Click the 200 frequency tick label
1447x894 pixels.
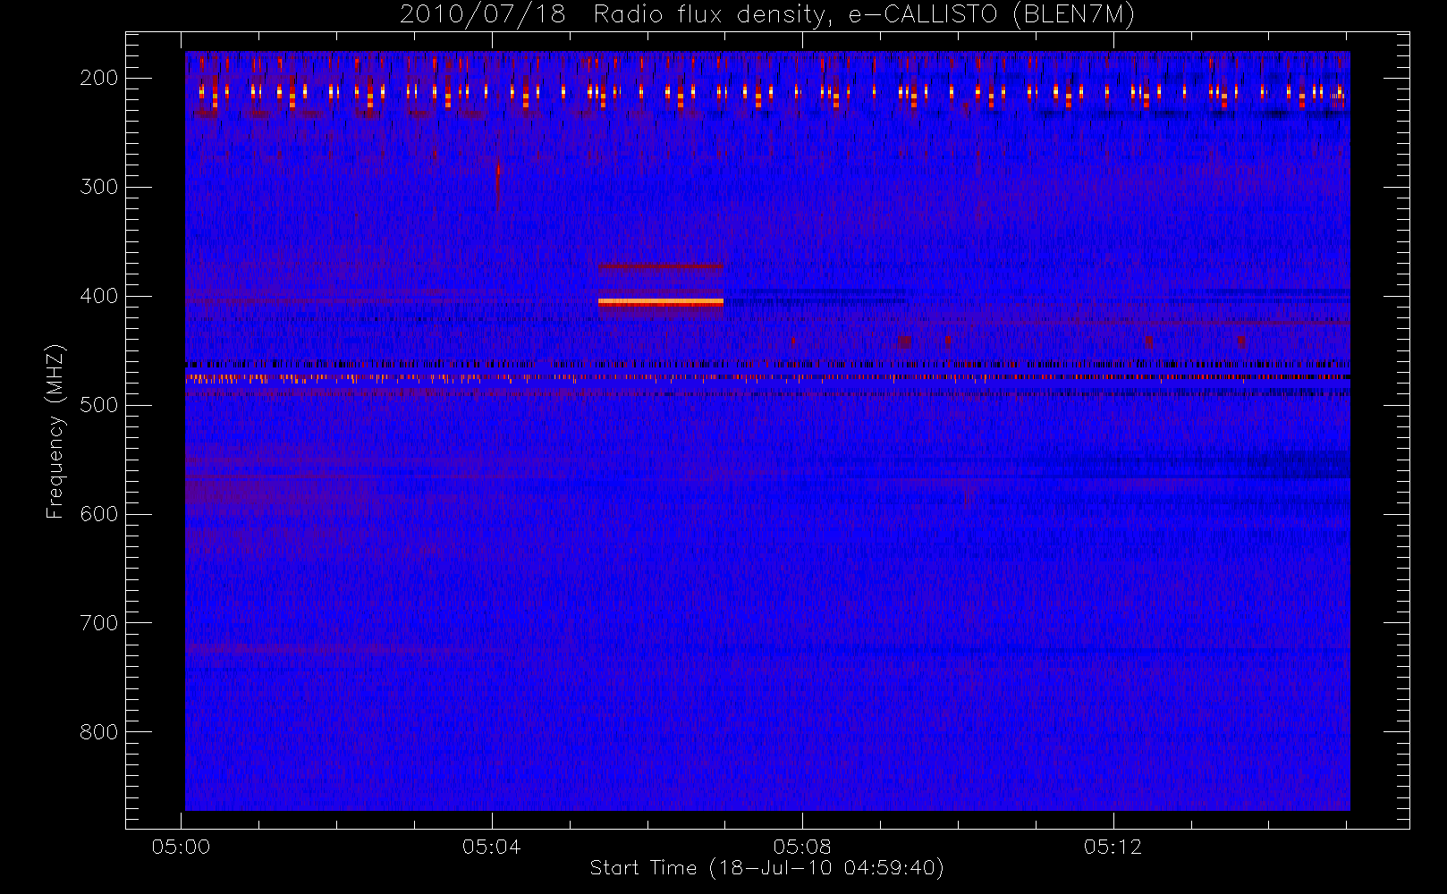pyautogui.click(x=98, y=78)
